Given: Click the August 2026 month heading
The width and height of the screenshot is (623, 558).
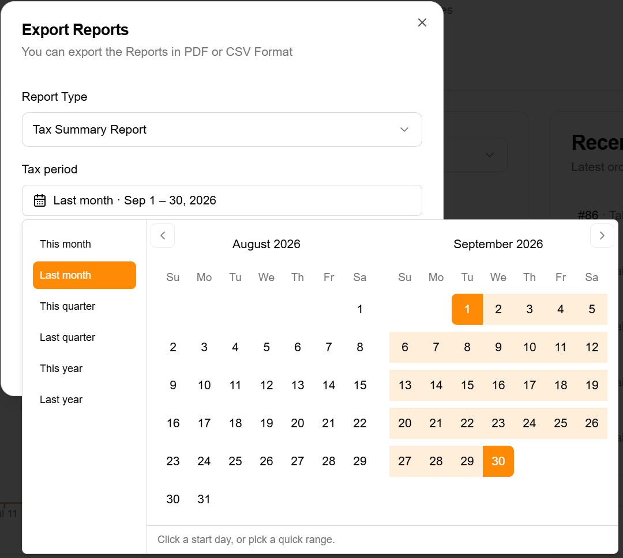Looking at the screenshot, I should pos(266,244).
